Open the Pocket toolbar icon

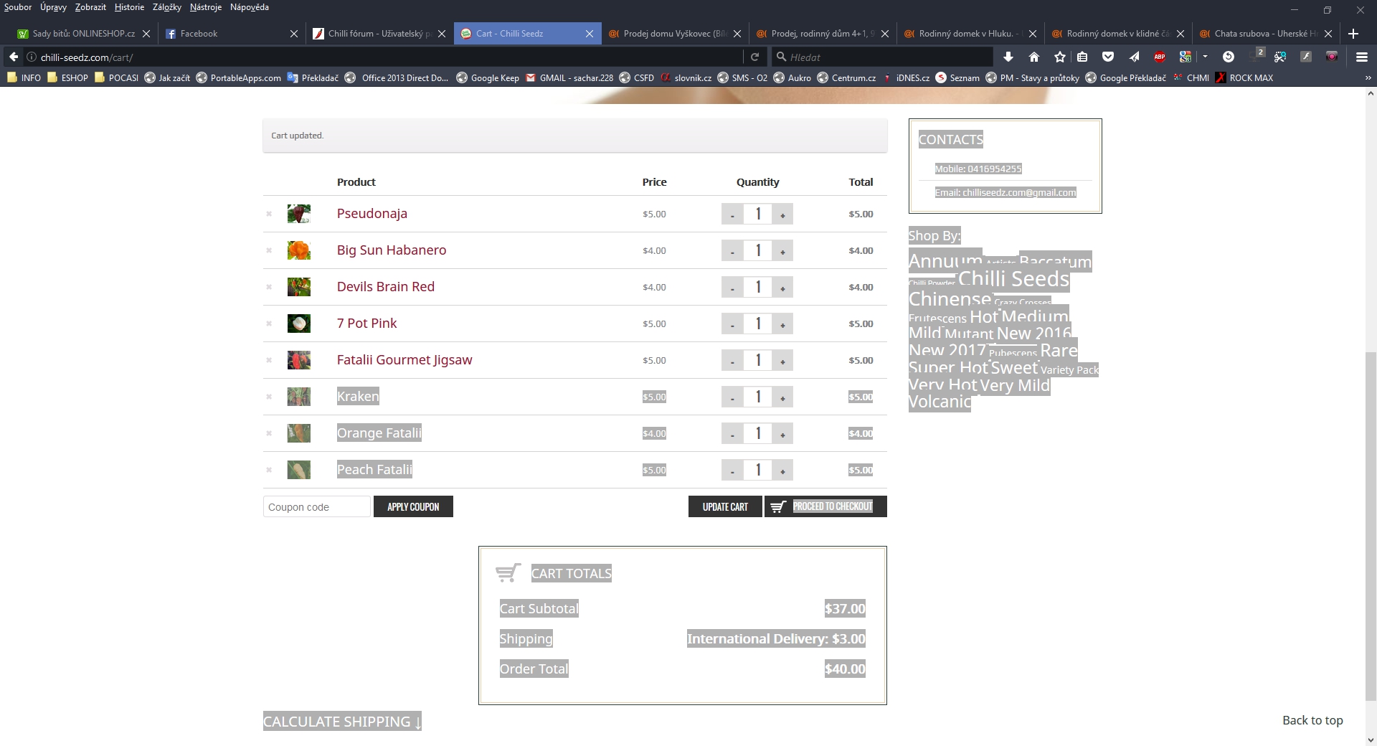pyautogui.click(x=1107, y=57)
